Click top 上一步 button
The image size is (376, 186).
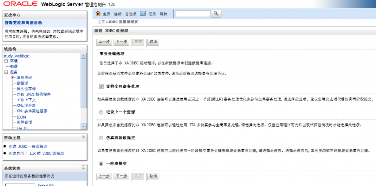click(x=104, y=42)
